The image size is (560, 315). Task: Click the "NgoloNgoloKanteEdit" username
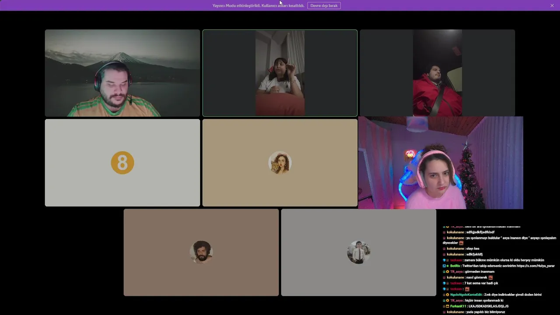[466, 295]
